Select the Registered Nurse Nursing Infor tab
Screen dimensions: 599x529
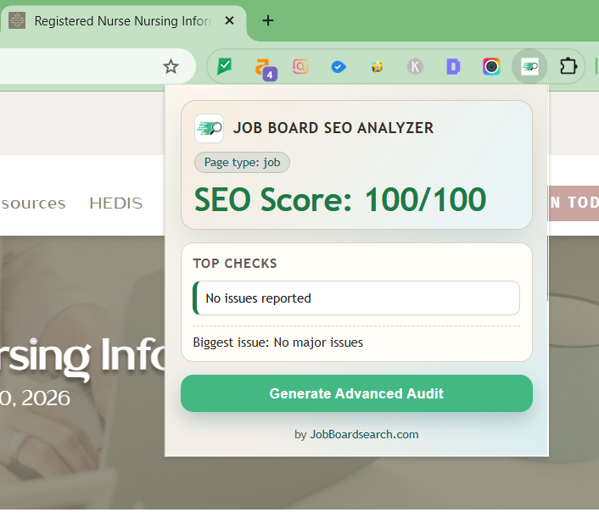click(x=123, y=21)
